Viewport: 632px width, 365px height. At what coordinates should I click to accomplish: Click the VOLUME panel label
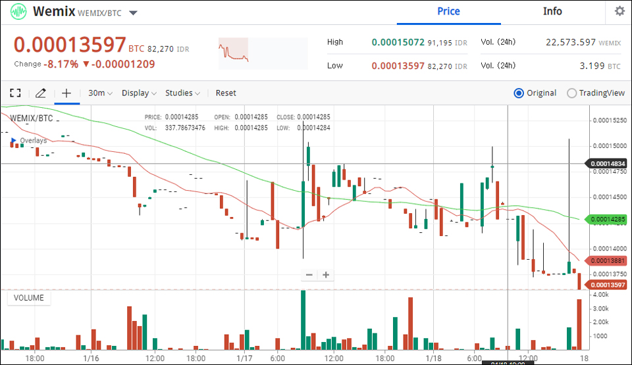click(29, 298)
